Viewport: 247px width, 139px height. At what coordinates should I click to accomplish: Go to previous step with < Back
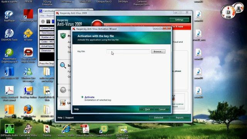pos(147,109)
